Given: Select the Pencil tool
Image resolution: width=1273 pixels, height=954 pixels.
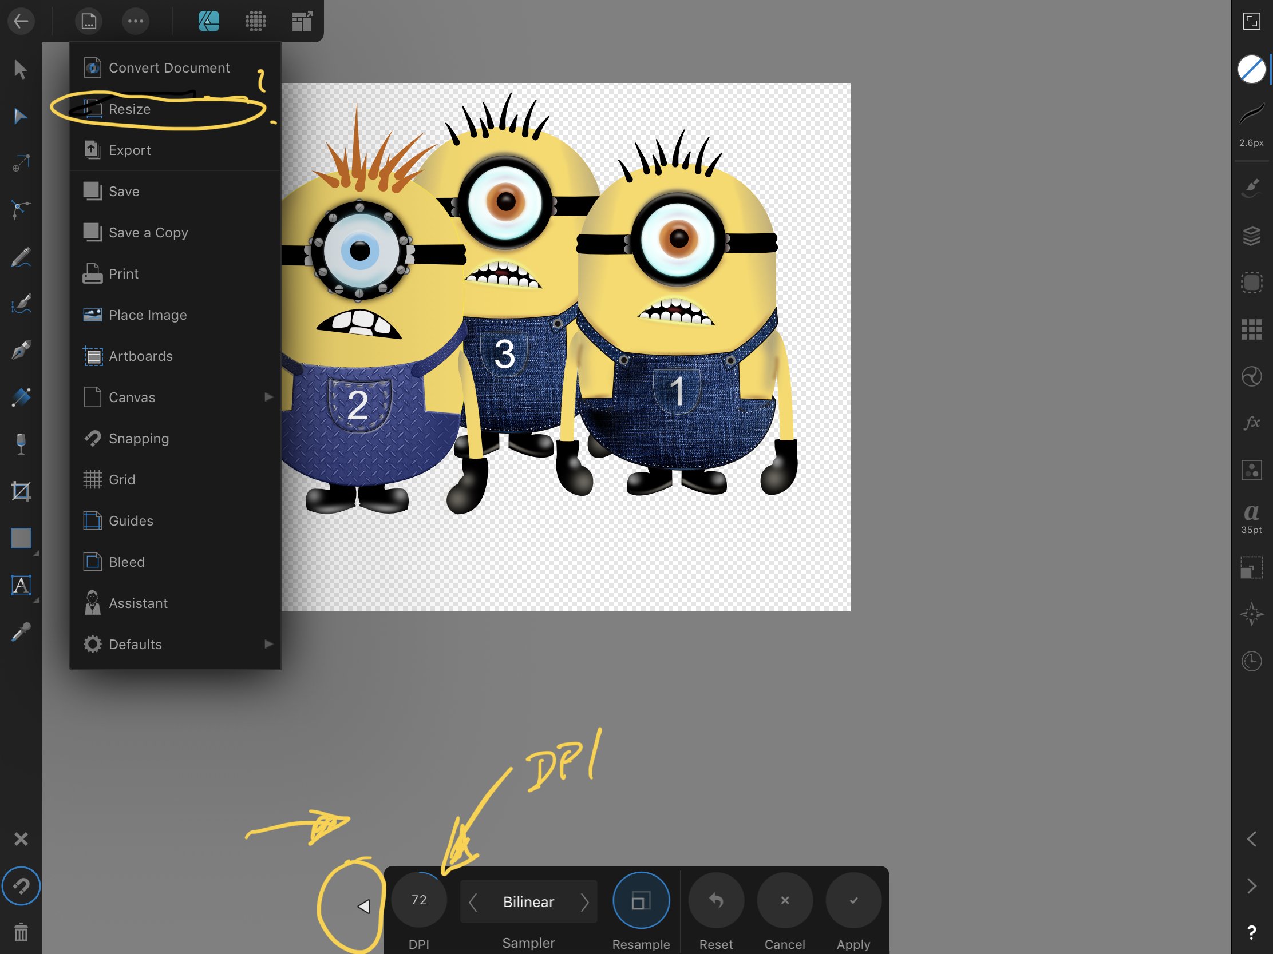Looking at the screenshot, I should pos(21,257).
